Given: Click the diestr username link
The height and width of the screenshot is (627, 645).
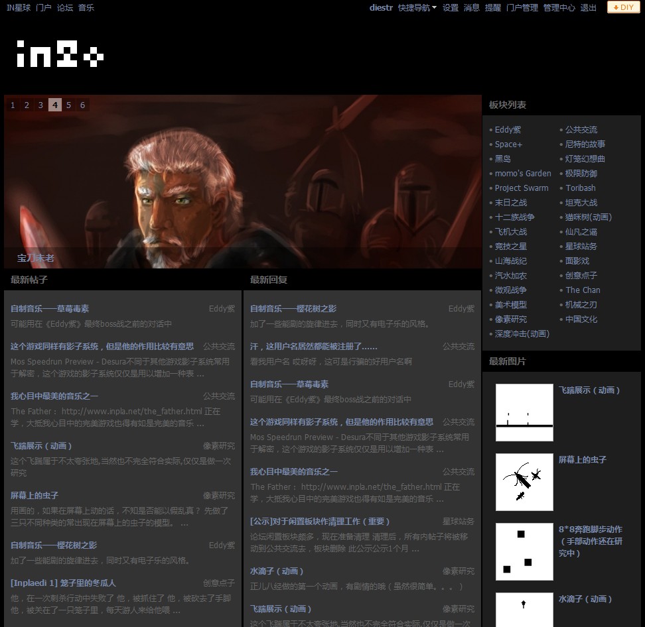Looking at the screenshot, I should [x=381, y=7].
